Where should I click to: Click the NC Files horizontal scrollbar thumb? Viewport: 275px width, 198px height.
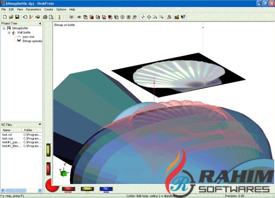point(16,190)
